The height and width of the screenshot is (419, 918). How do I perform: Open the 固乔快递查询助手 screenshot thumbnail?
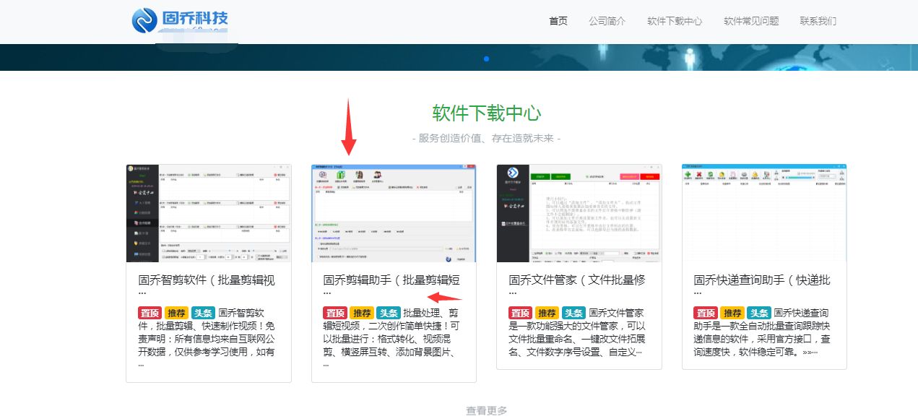[764, 213]
